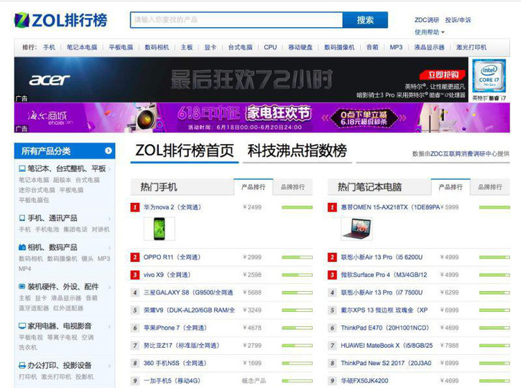
Task: Open 戴尔XPS 13 product link
Action: pos(384,310)
